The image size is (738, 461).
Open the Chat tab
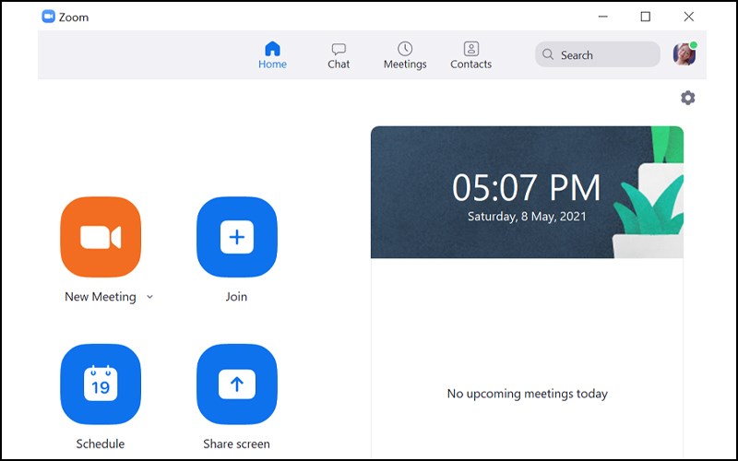[339, 55]
